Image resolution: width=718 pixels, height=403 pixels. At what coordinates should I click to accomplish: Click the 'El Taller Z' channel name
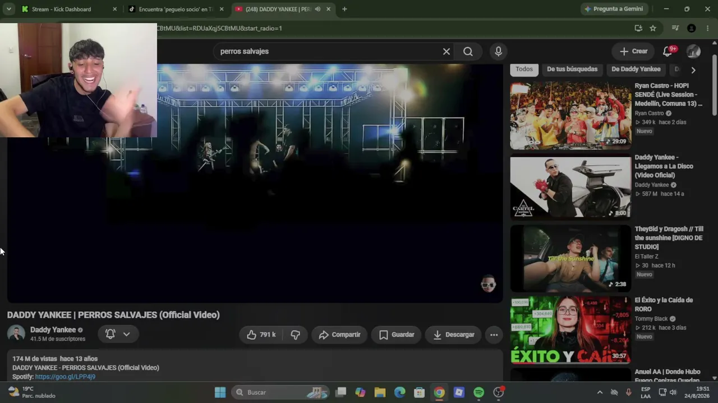click(647, 256)
